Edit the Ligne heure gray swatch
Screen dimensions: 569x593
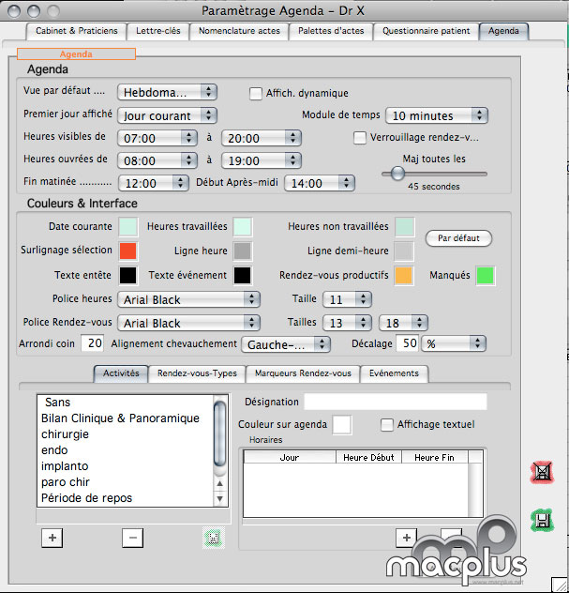tap(242, 251)
